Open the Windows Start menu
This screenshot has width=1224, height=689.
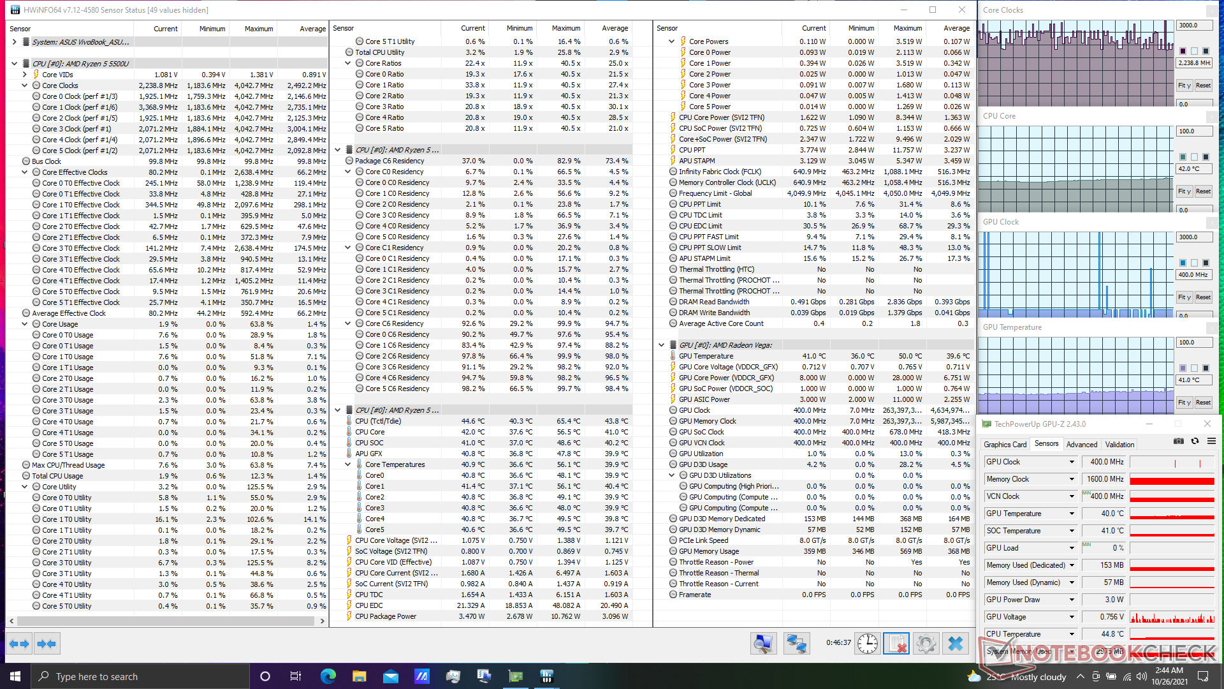[15, 676]
